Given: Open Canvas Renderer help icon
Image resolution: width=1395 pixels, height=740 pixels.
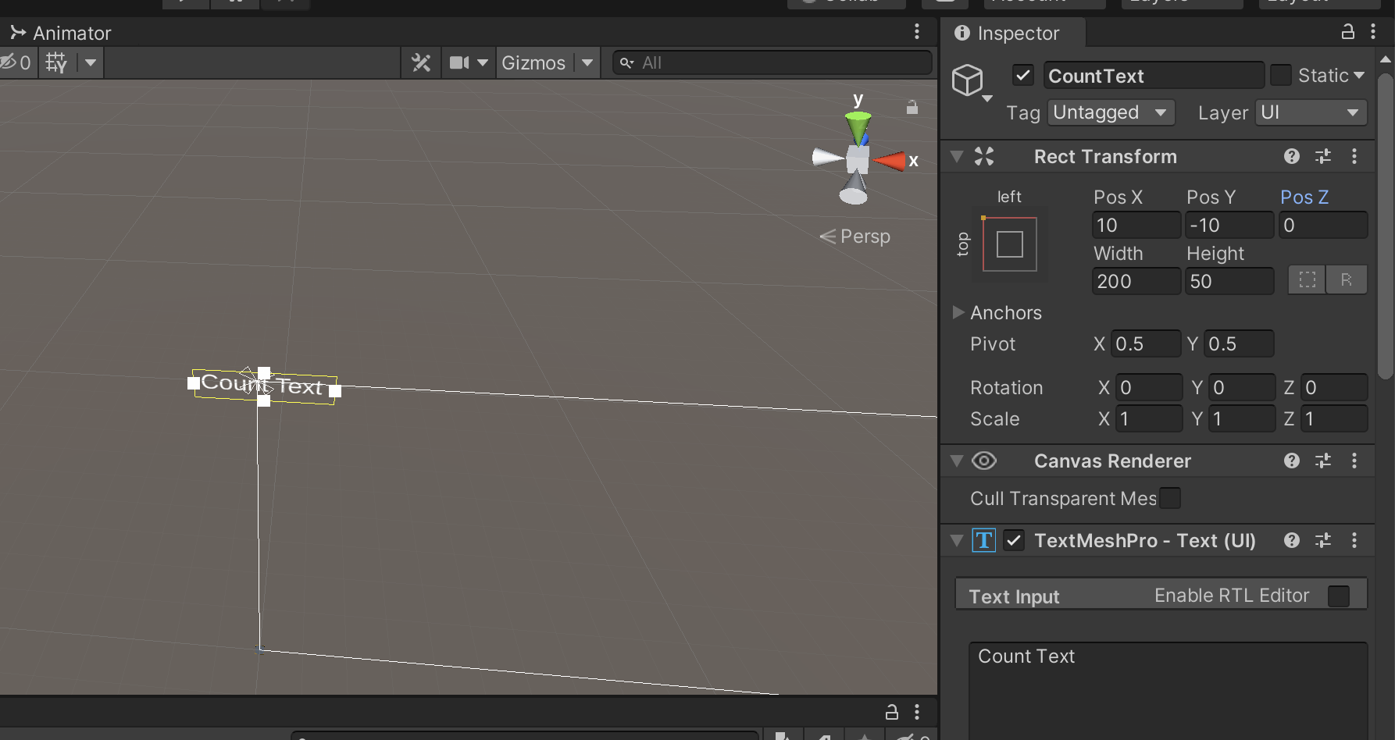Looking at the screenshot, I should tap(1292, 461).
